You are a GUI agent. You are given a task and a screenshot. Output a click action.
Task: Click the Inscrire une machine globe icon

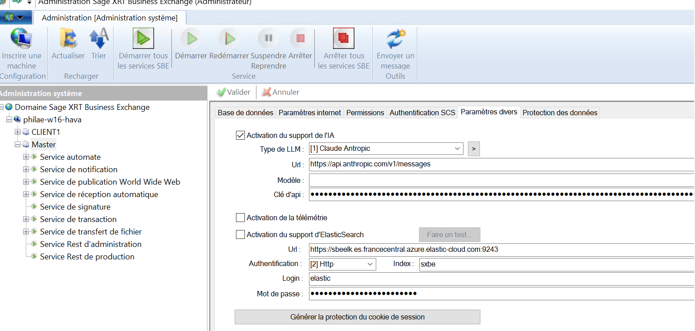pyautogui.click(x=21, y=38)
